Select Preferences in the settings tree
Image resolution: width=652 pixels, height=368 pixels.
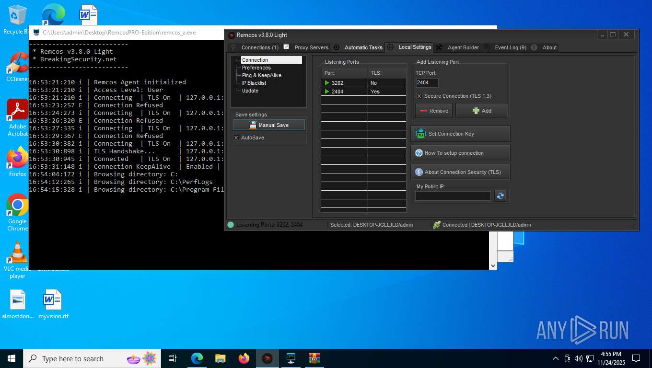tap(256, 68)
